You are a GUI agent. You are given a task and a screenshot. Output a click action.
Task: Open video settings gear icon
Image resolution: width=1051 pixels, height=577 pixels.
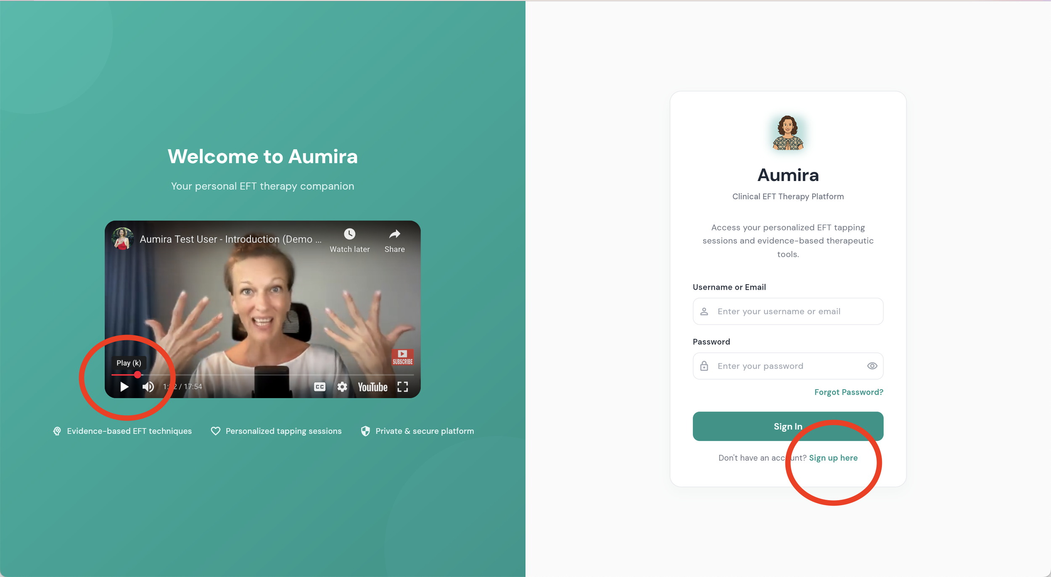click(342, 387)
